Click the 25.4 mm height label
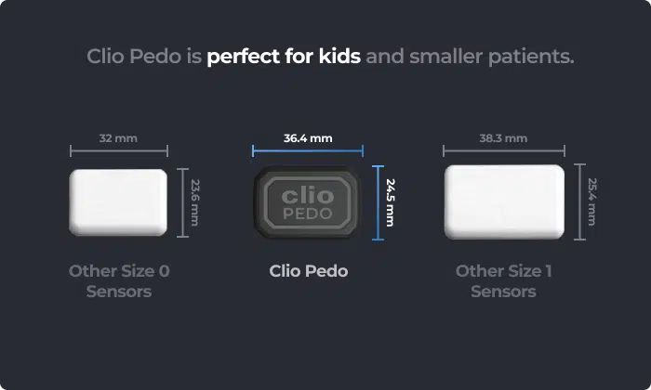The image size is (651, 390). coord(592,201)
